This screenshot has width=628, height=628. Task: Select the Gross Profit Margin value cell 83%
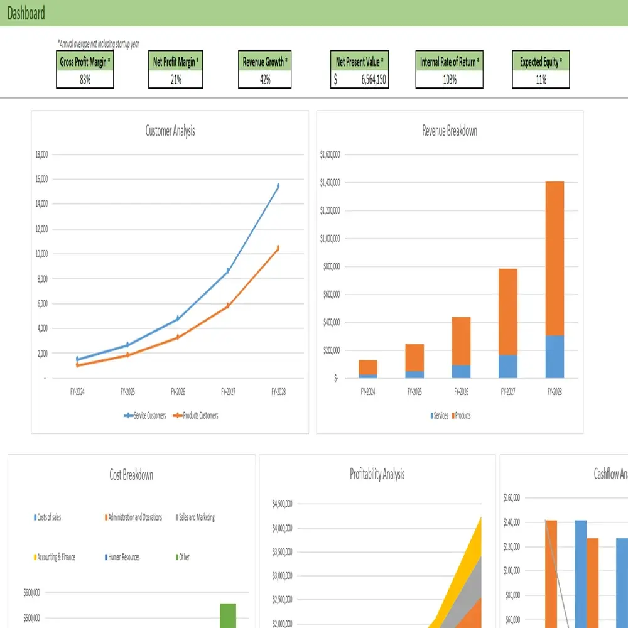pos(85,80)
